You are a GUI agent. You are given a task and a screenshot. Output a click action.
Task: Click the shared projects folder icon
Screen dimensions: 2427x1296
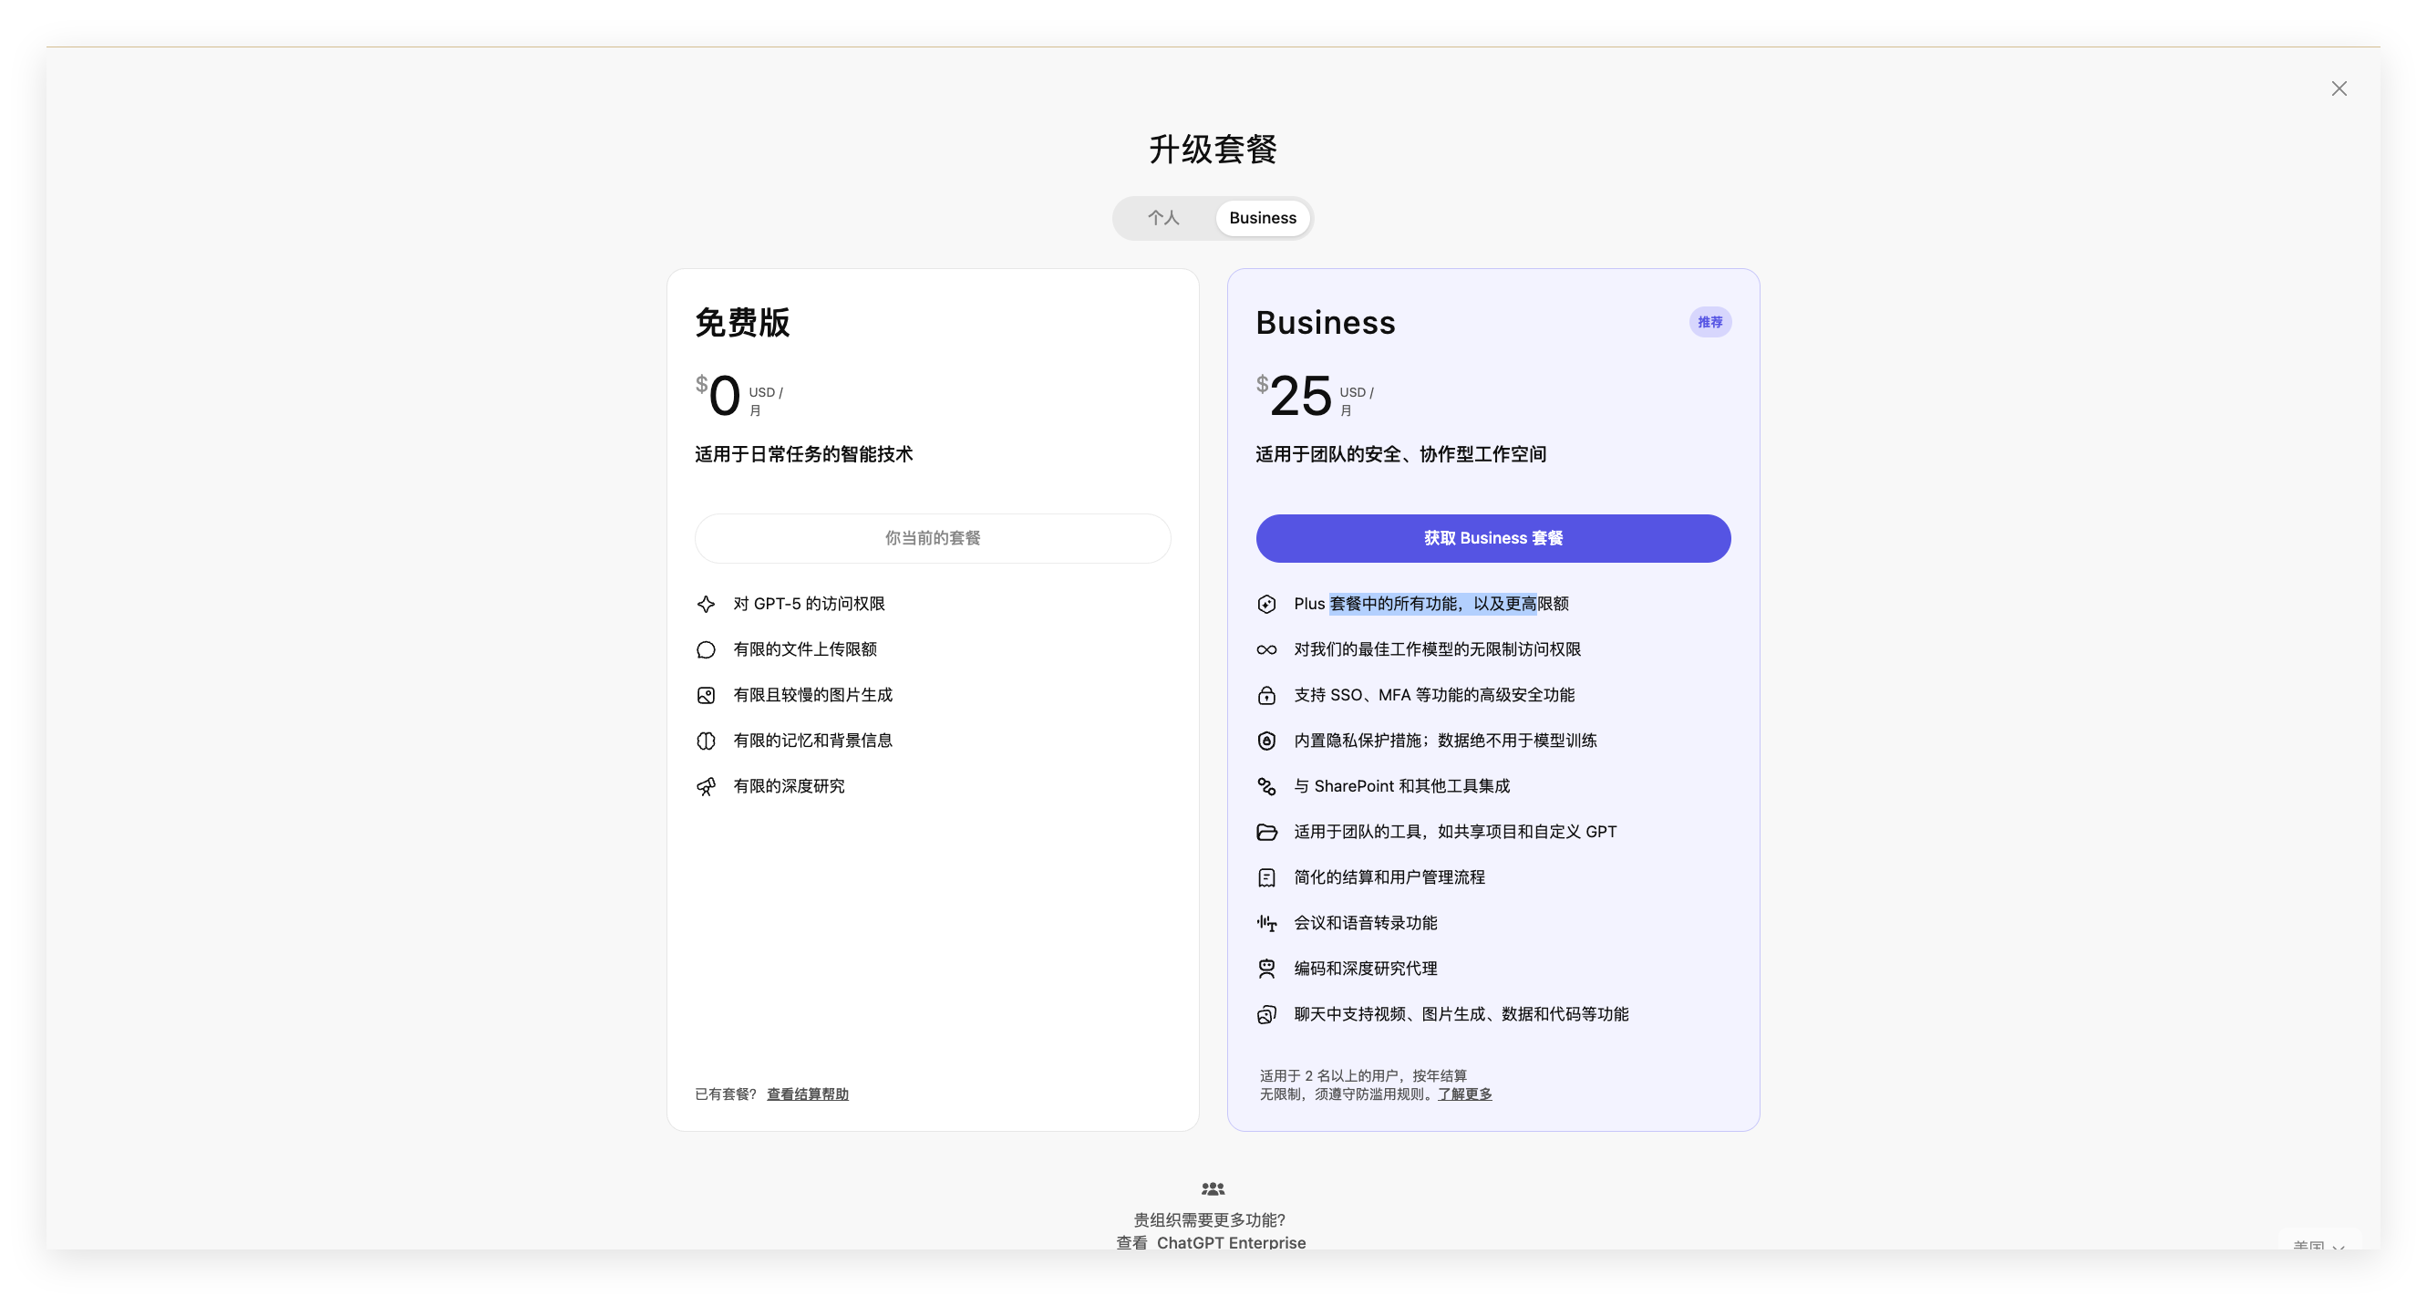(1266, 832)
